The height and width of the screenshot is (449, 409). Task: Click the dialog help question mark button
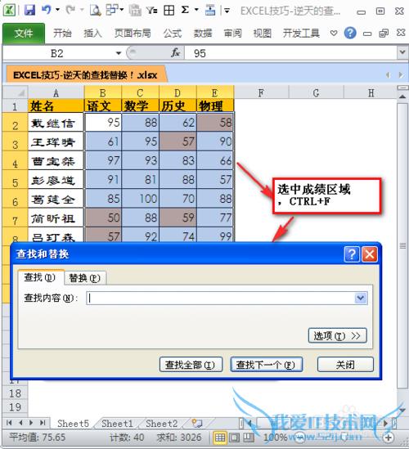[x=352, y=254]
